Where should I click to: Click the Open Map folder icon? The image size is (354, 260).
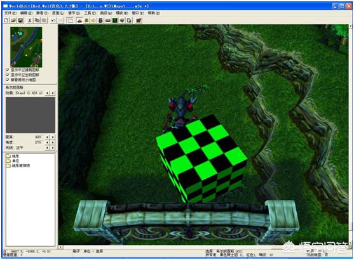click(13, 20)
